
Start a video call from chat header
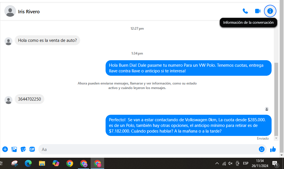257,11
